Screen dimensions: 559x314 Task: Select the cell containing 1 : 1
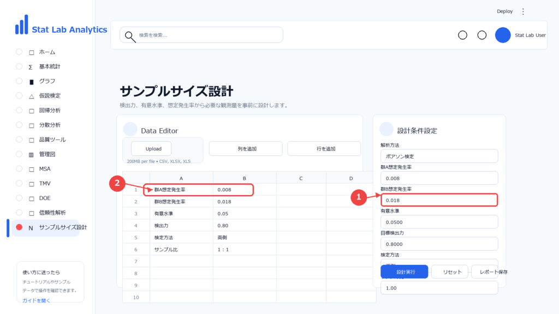(245, 249)
